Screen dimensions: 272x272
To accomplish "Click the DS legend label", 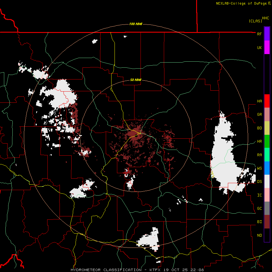I will (259, 181).
